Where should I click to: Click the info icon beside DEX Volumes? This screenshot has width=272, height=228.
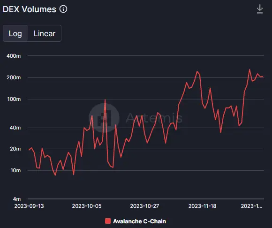[x=63, y=9]
